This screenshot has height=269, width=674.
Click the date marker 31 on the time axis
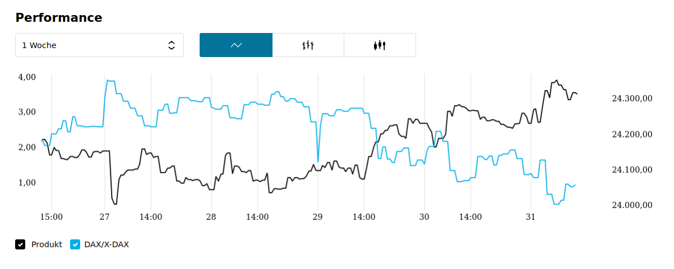point(530,217)
